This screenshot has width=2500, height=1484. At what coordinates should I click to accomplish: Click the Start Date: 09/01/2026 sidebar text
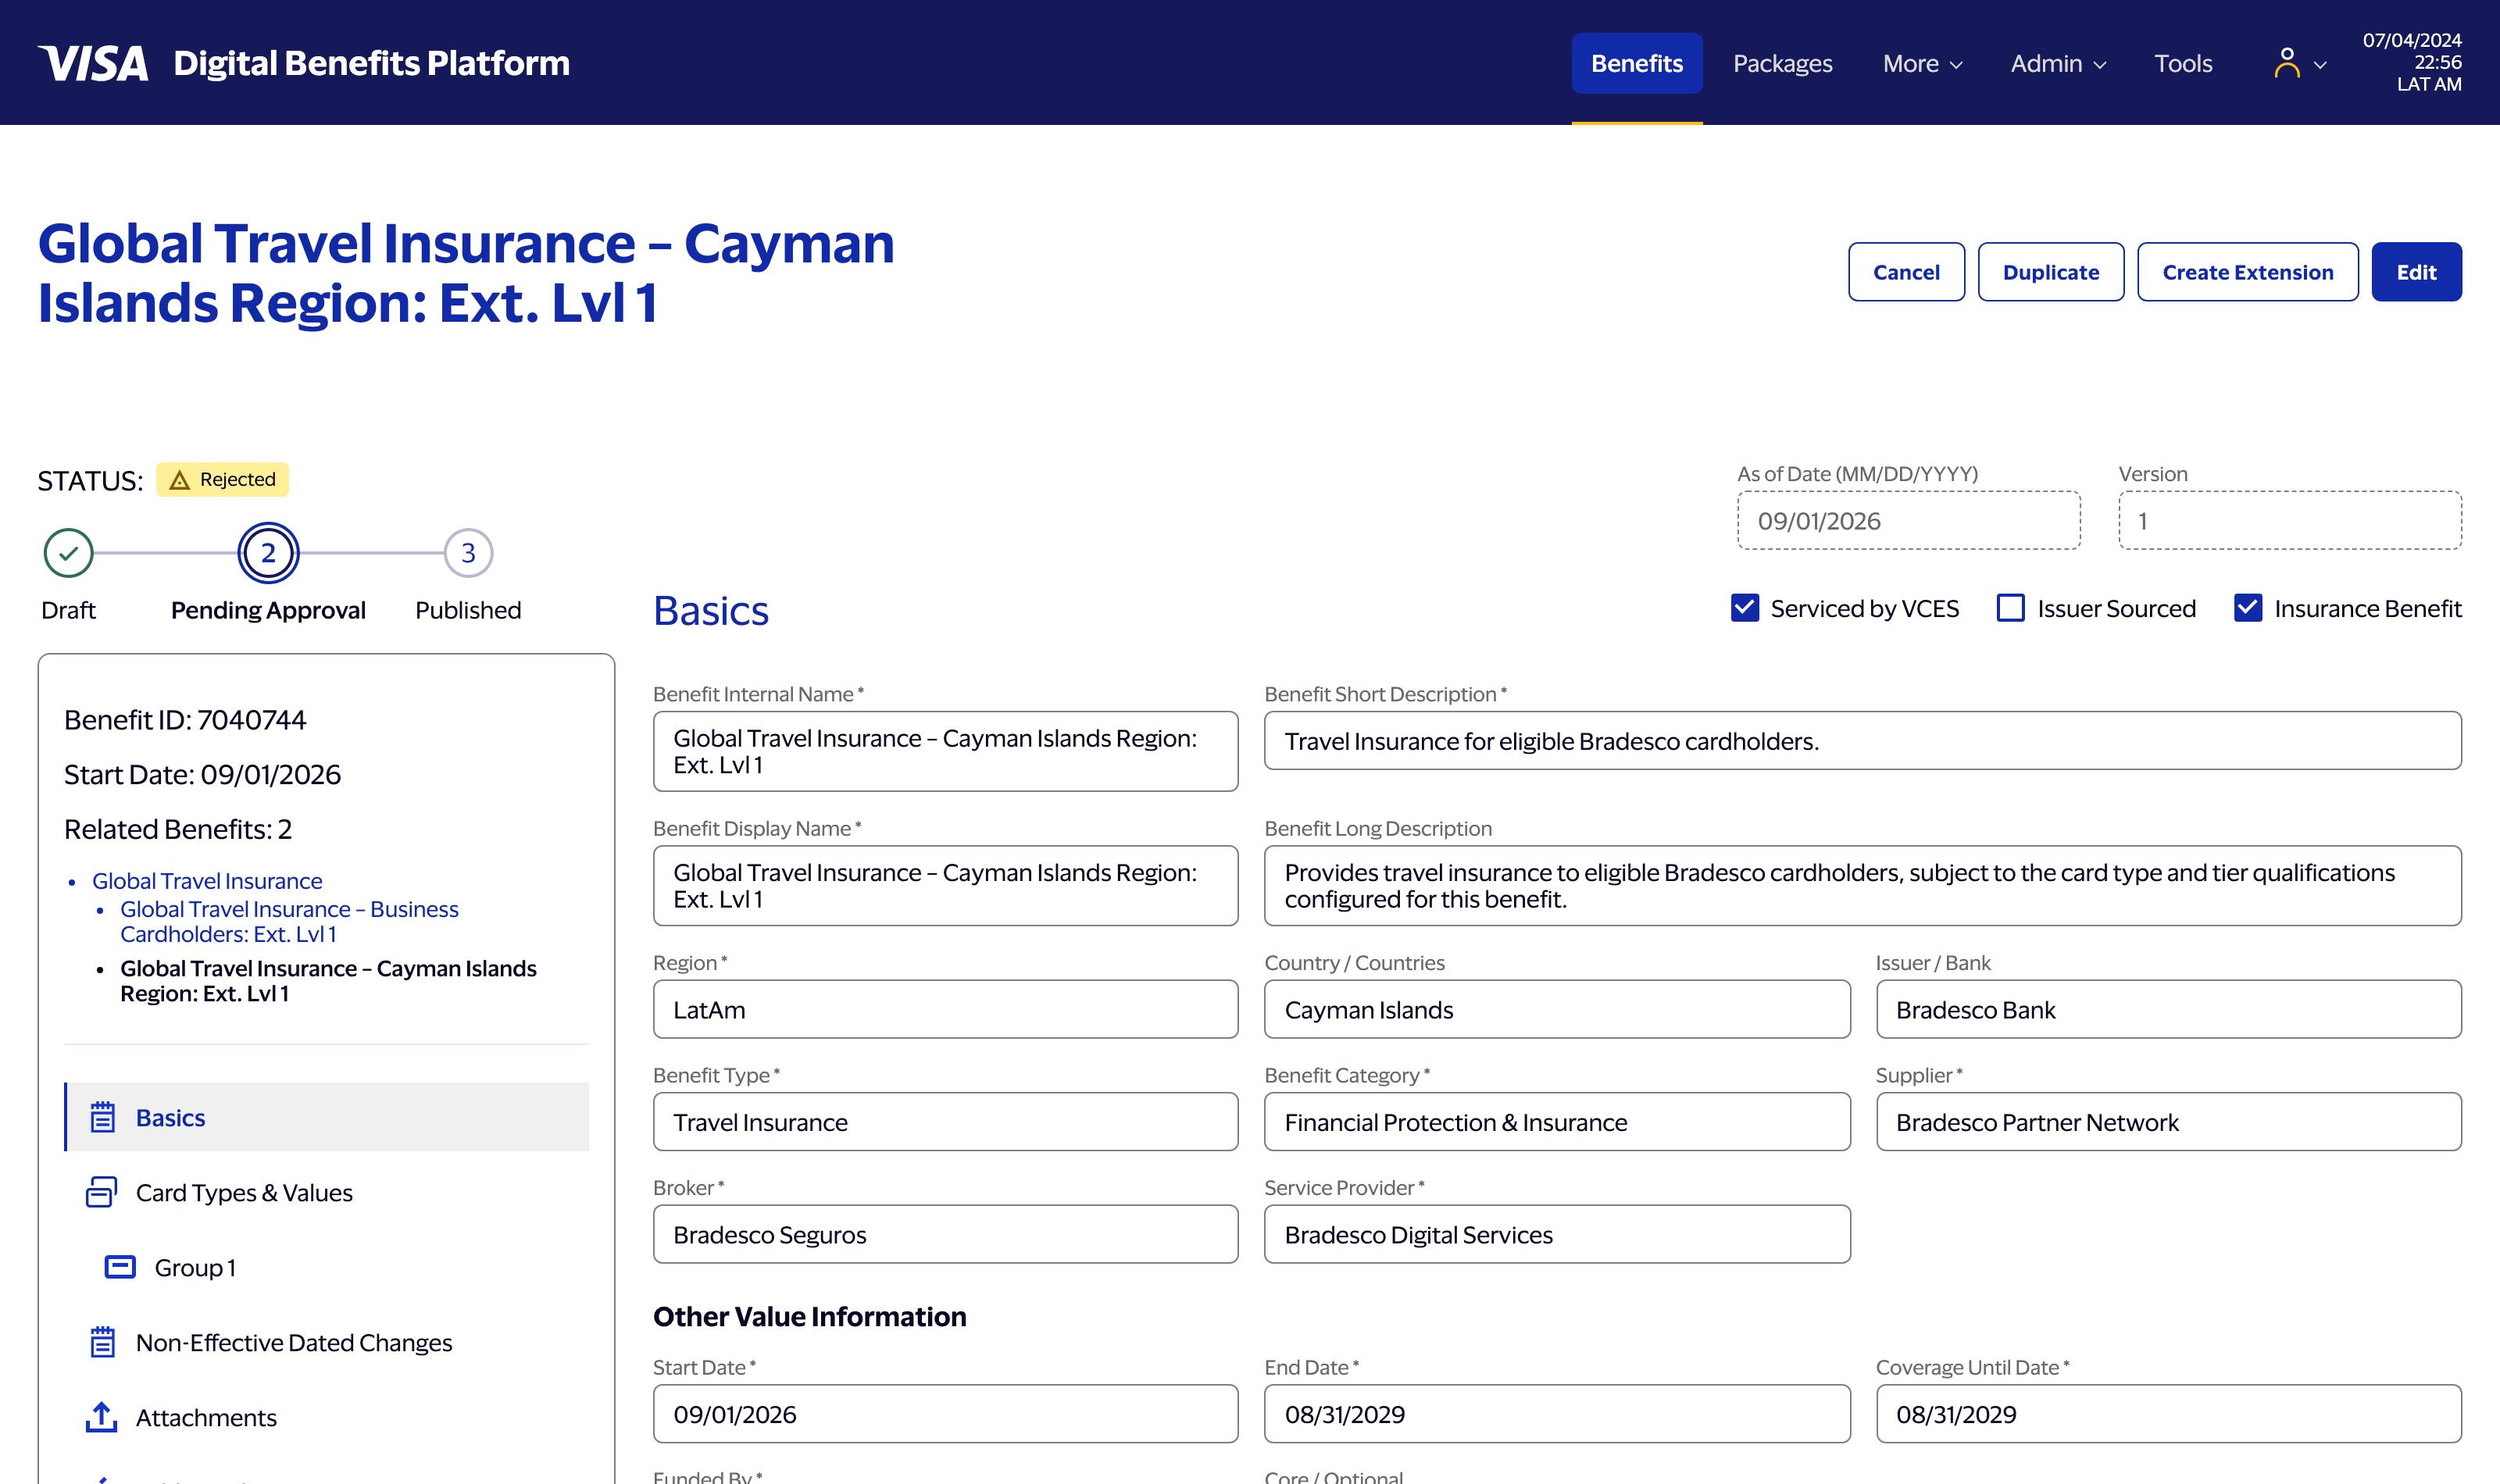pos(202,775)
